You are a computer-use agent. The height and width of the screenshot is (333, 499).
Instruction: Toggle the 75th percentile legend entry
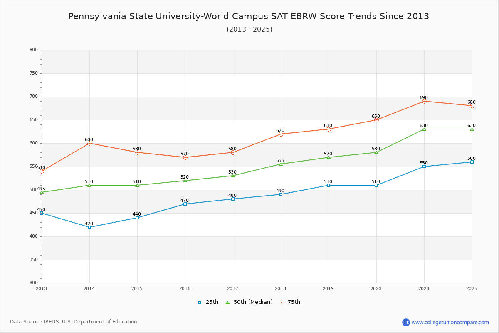(x=290, y=302)
